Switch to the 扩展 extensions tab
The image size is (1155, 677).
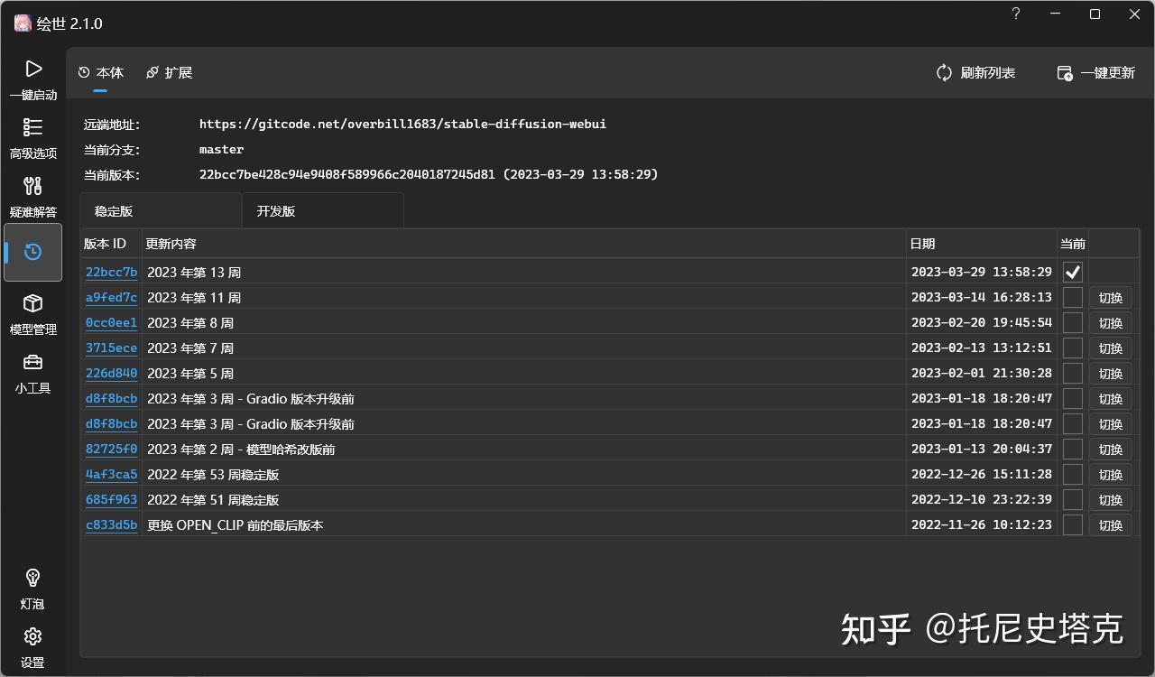point(169,72)
